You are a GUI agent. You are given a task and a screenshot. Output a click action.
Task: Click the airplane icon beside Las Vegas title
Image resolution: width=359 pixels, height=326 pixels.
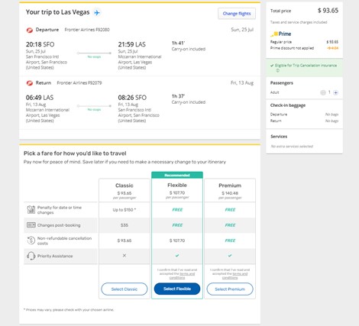pyautogui.click(x=97, y=12)
